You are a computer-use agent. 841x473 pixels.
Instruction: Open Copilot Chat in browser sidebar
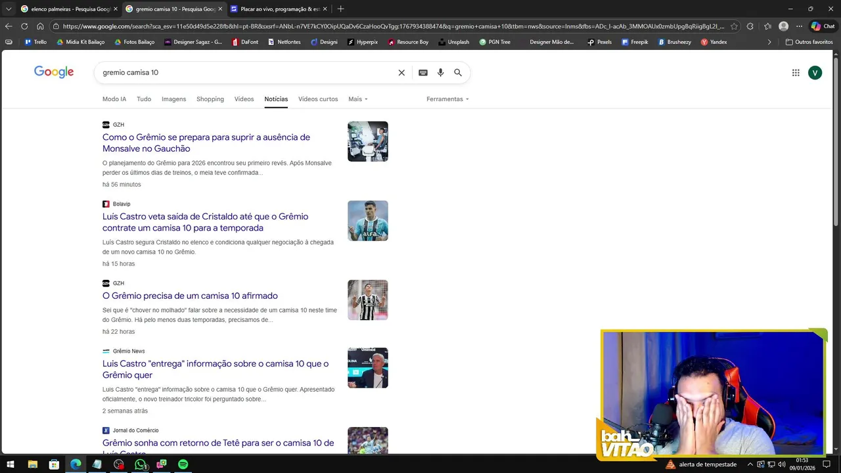point(823,26)
